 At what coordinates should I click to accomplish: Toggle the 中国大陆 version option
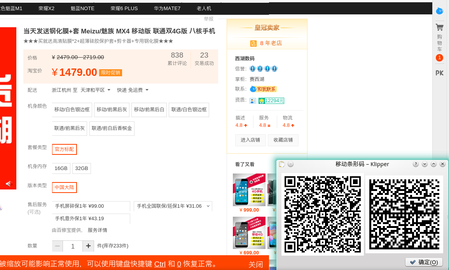(x=65, y=188)
